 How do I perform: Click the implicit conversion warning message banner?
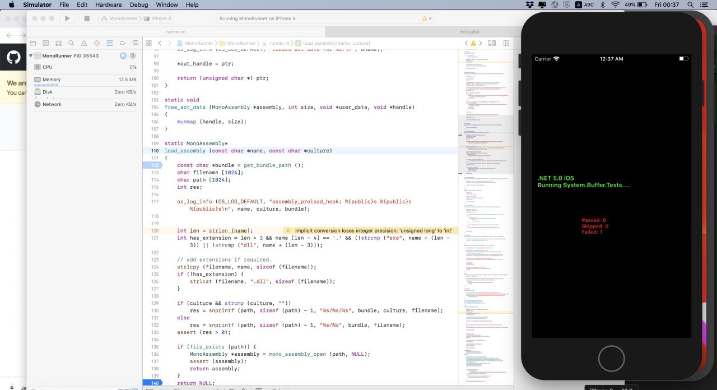[370, 230]
